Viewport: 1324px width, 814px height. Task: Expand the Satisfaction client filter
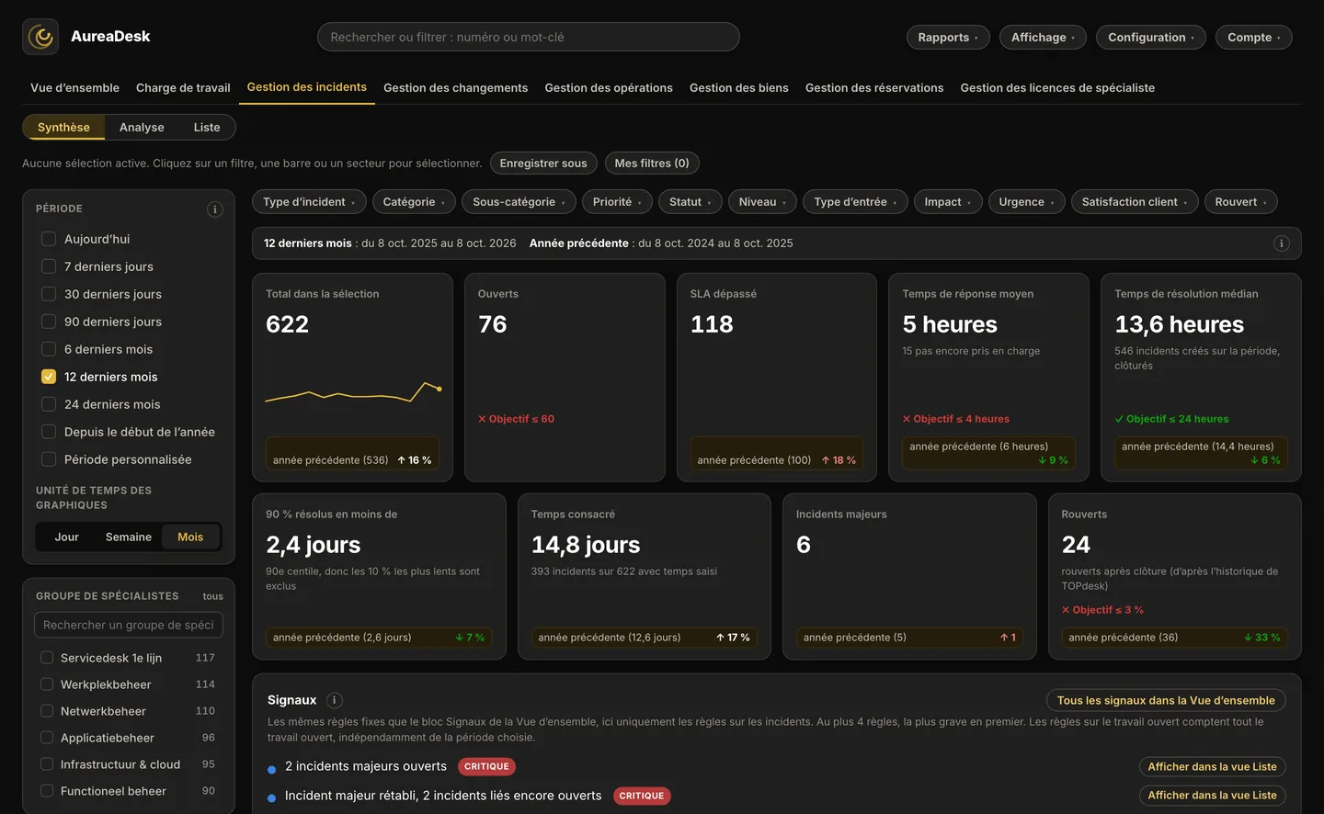pos(1135,202)
